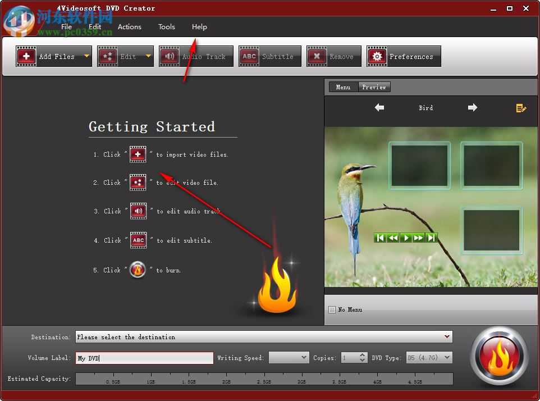Click the right arrow beside Bird template
The image size is (540, 401).
[x=472, y=108]
